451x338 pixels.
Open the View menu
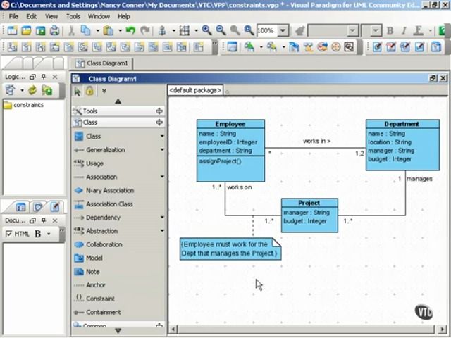coord(51,16)
